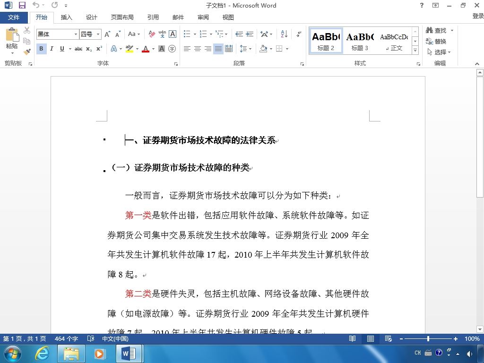Switch to the 插入 tab
The image size is (484, 363).
pos(66,17)
